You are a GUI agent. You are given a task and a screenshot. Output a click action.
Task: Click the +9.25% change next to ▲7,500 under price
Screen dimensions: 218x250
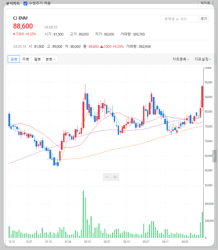coord(31,34)
